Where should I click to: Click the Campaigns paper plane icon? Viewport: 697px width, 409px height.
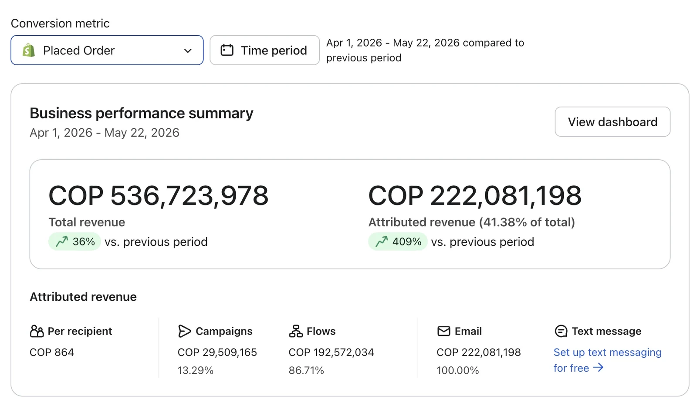(x=184, y=332)
